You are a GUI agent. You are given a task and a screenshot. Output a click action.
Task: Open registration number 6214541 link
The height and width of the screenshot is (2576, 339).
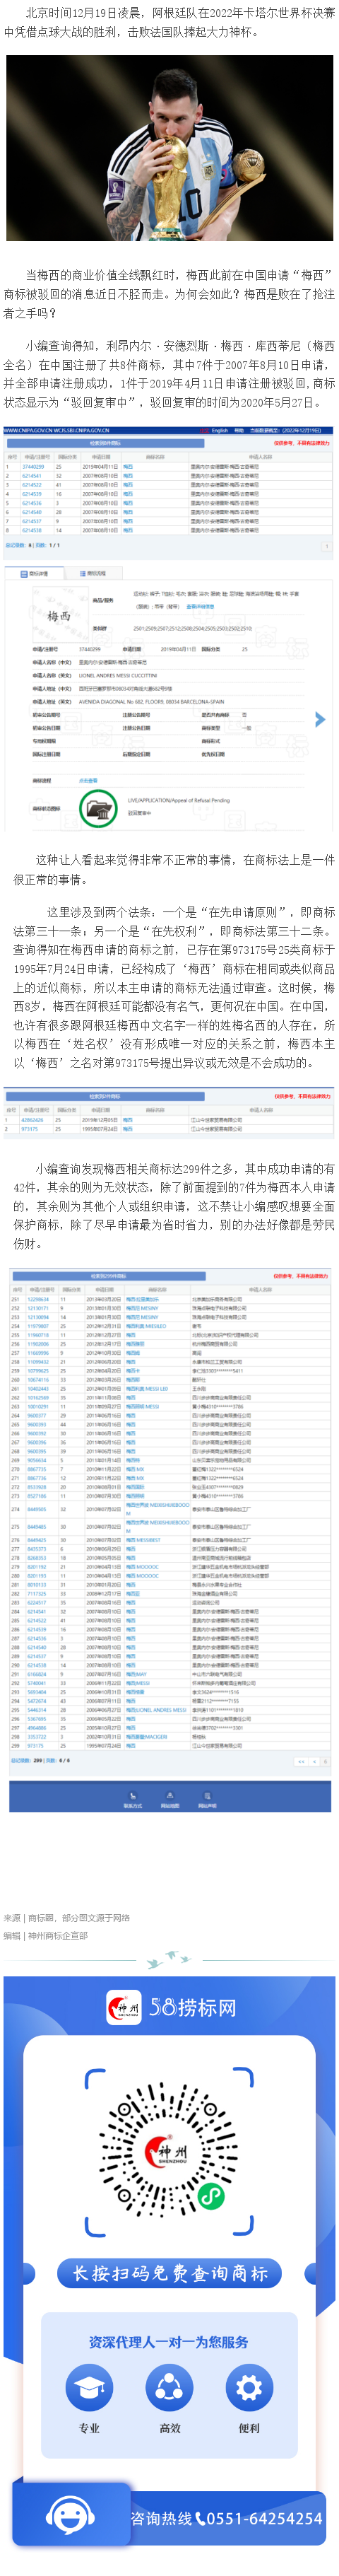pos(32,475)
